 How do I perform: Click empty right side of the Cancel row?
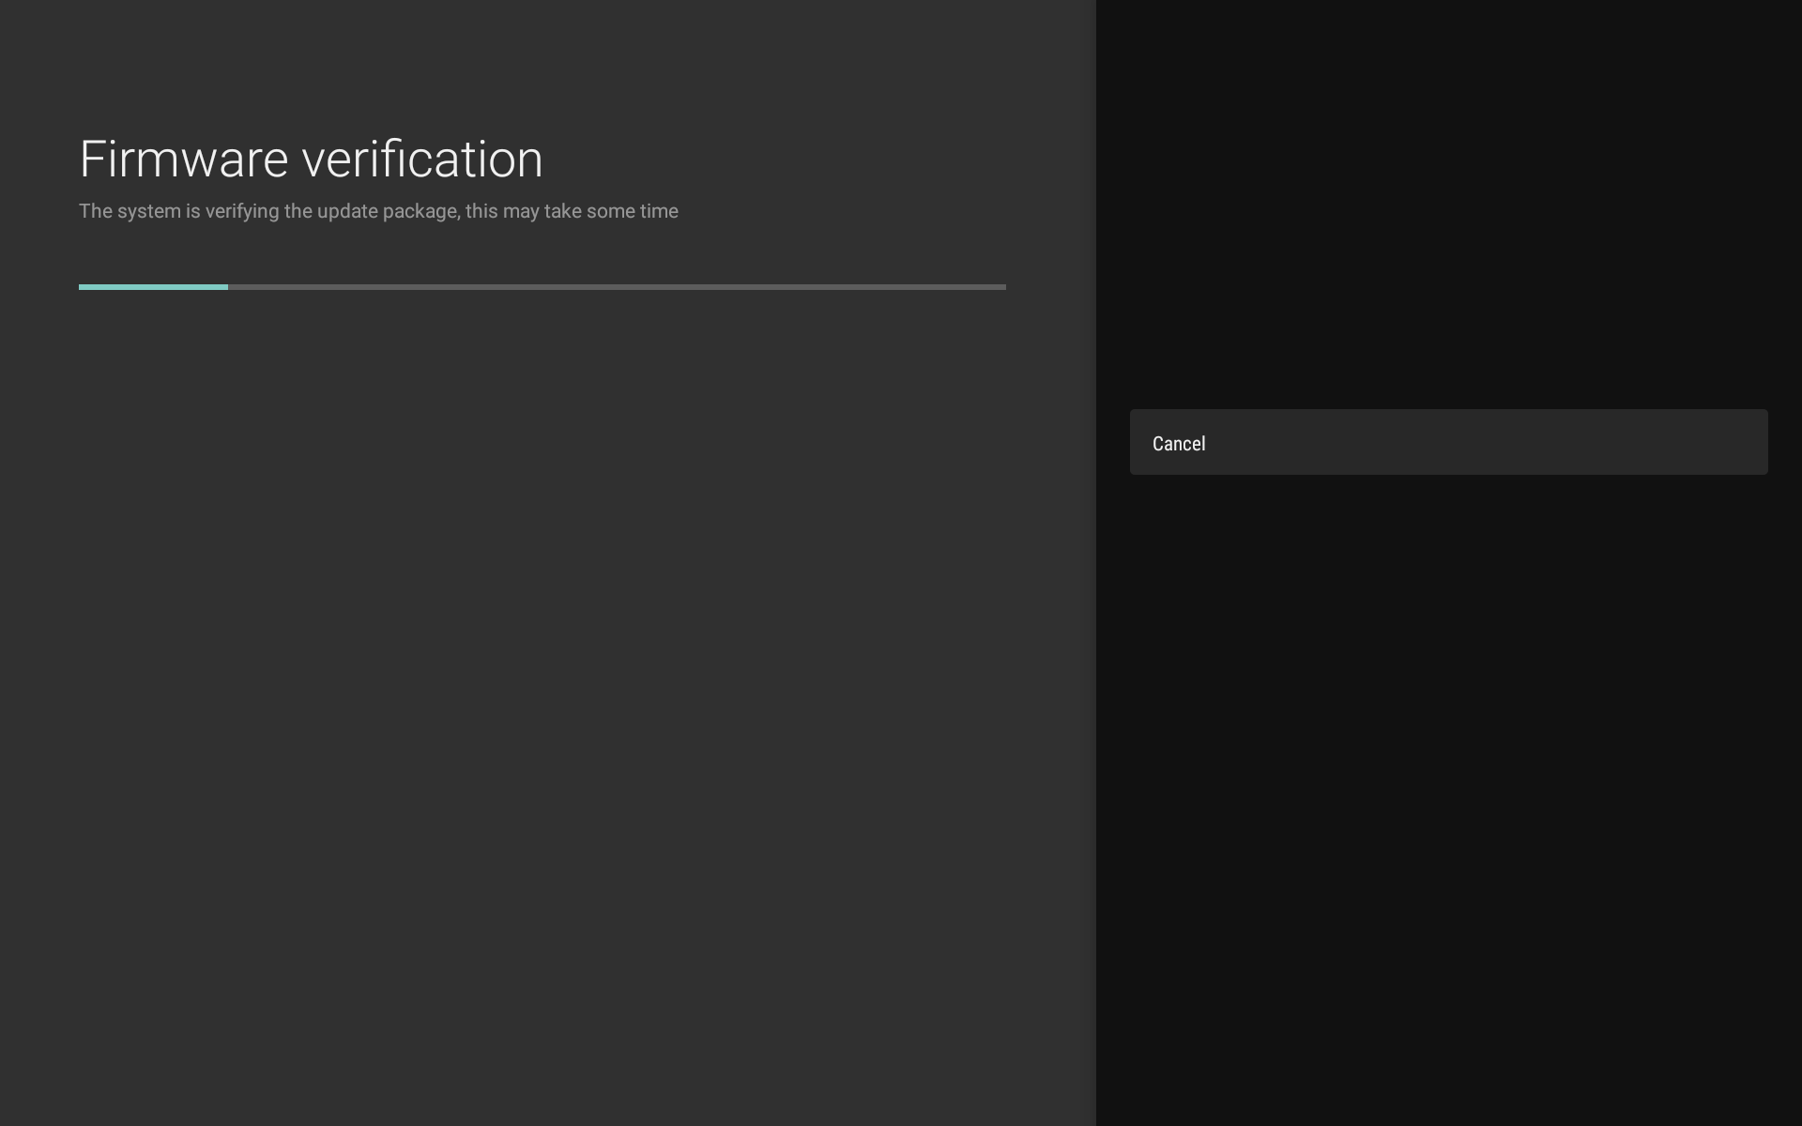(1596, 442)
